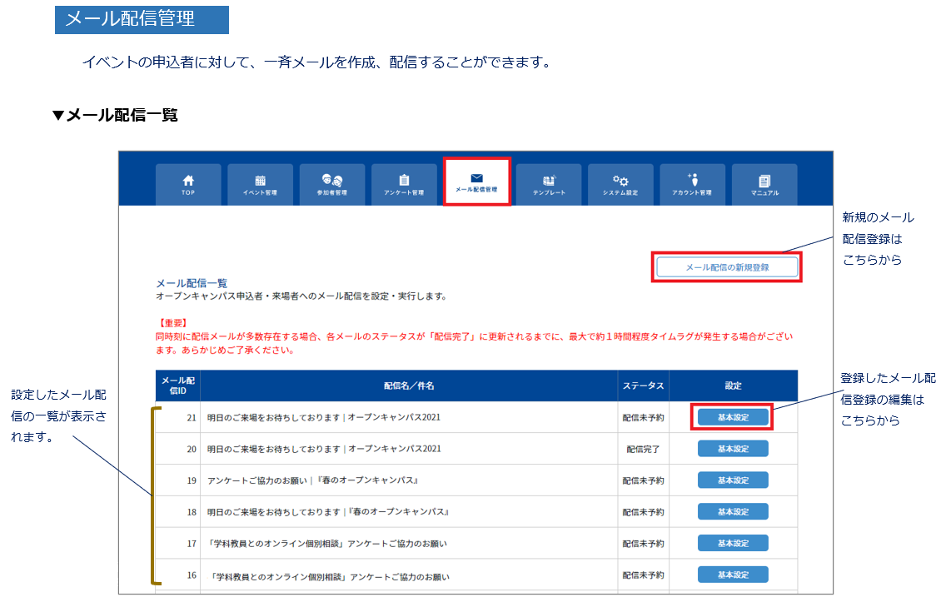Open the アンケート管理 clipboard icon tab
This screenshot has height=602, width=941.
pos(404,184)
